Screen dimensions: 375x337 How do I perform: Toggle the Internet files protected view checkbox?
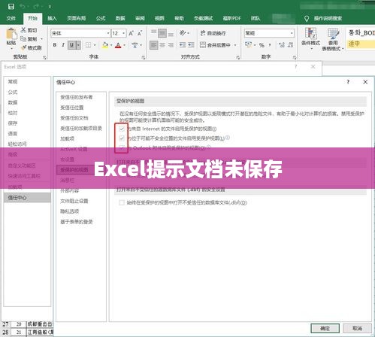[122, 129]
